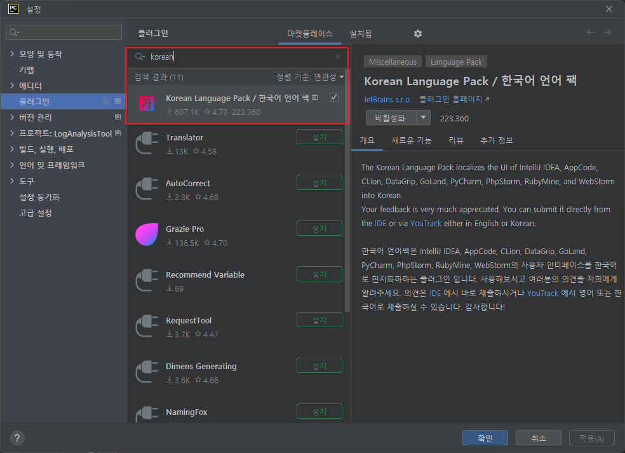
Task: Expand the 빌드, 실행, 배포 node
Action: click(12, 149)
